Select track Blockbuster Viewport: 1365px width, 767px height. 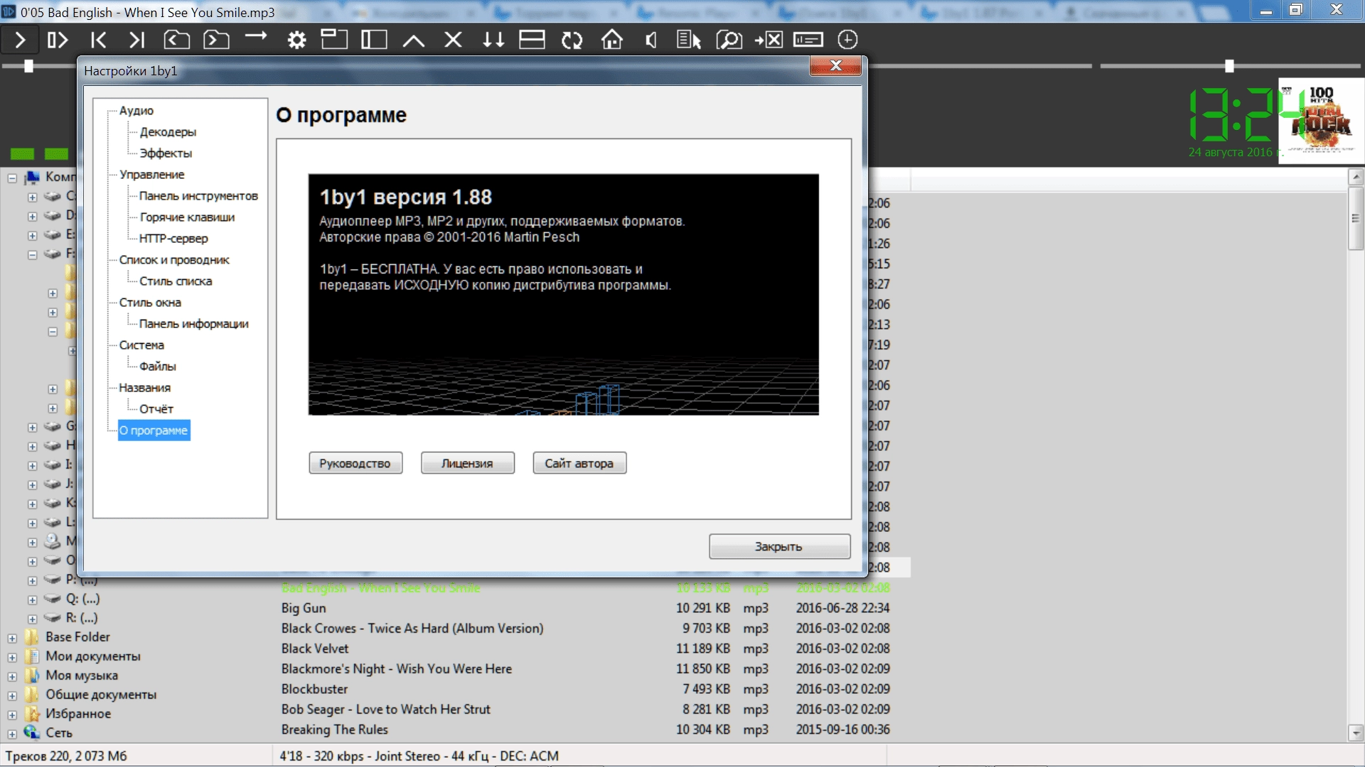314,689
